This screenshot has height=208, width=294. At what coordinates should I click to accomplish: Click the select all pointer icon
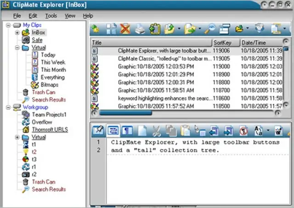[200, 130]
